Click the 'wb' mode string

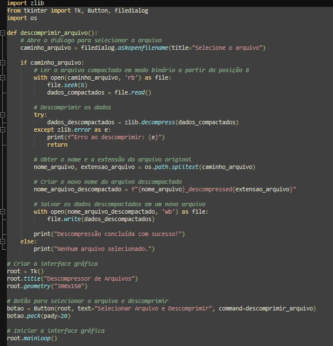click(x=169, y=211)
